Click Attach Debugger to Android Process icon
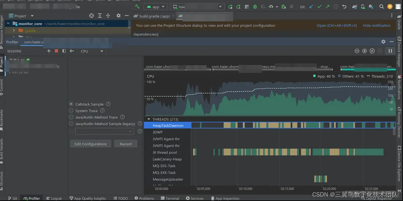 click(x=284, y=7)
